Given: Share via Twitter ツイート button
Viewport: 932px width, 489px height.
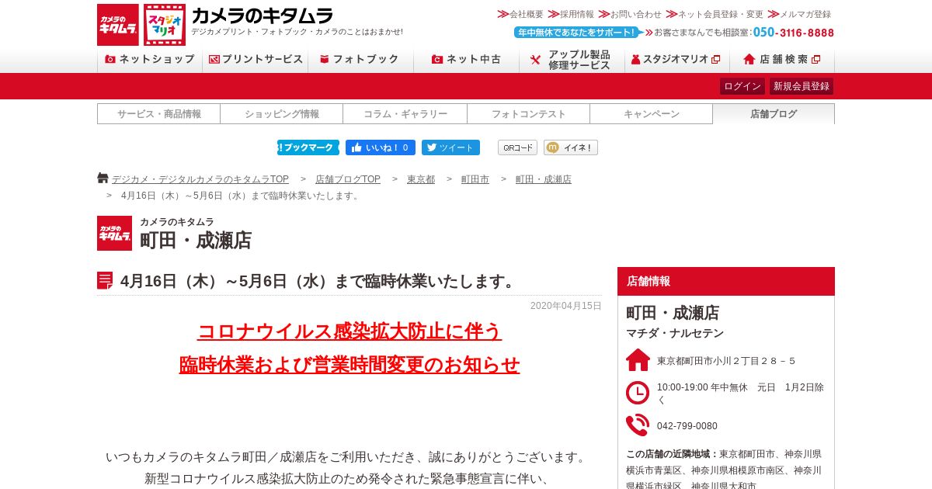Looking at the screenshot, I should [450, 147].
